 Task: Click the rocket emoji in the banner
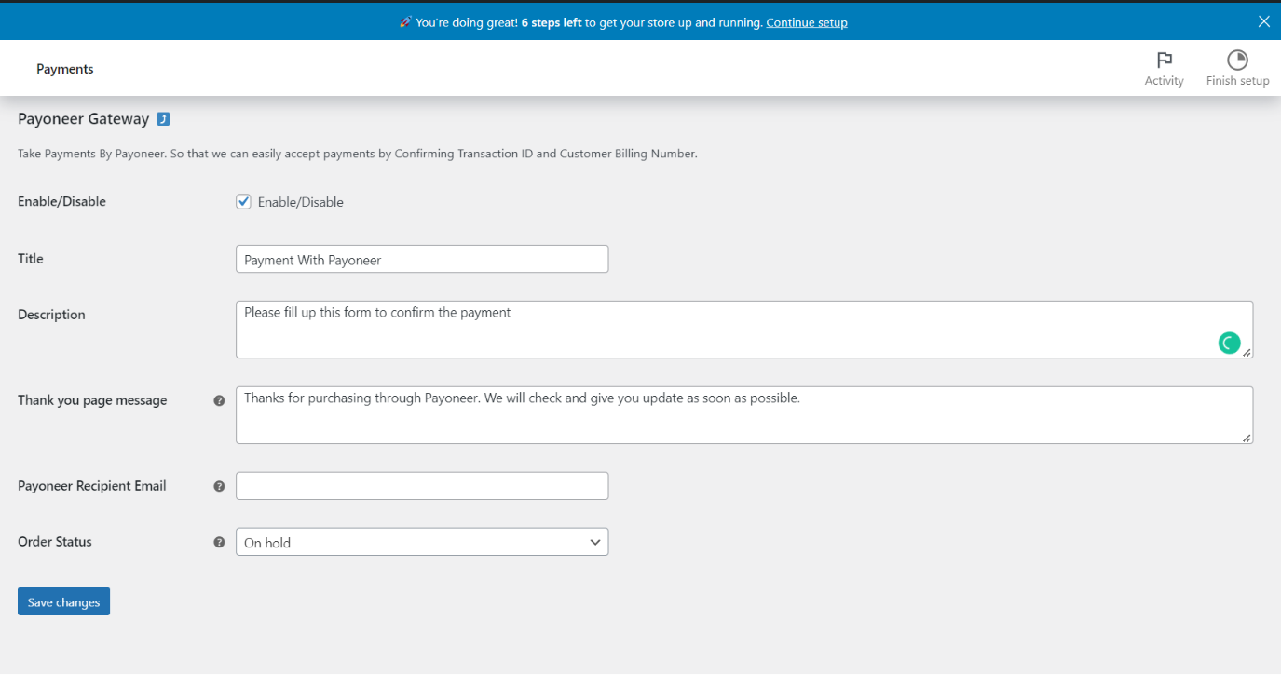(x=405, y=22)
